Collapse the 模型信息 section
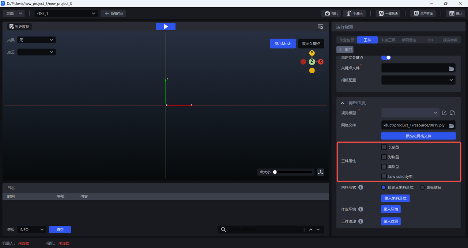The height and width of the screenshot is (248, 468). click(343, 103)
